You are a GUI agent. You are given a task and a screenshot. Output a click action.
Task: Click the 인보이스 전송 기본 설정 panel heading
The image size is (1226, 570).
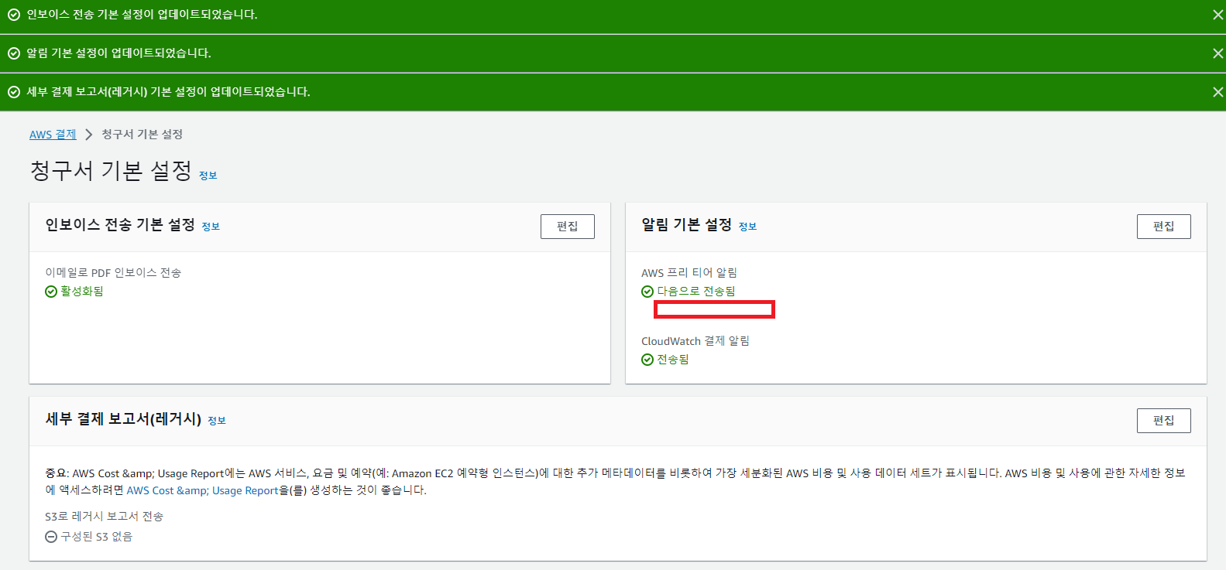coord(120,225)
